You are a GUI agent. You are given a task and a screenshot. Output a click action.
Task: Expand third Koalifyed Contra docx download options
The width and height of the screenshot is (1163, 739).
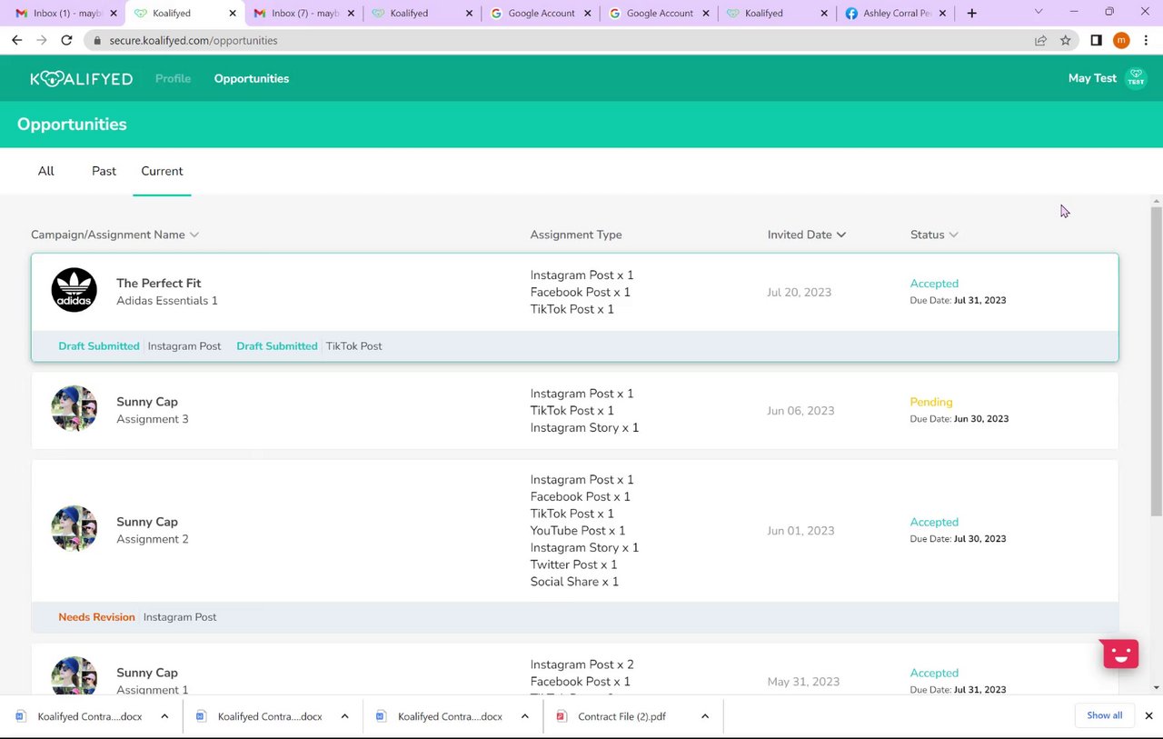(x=524, y=716)
